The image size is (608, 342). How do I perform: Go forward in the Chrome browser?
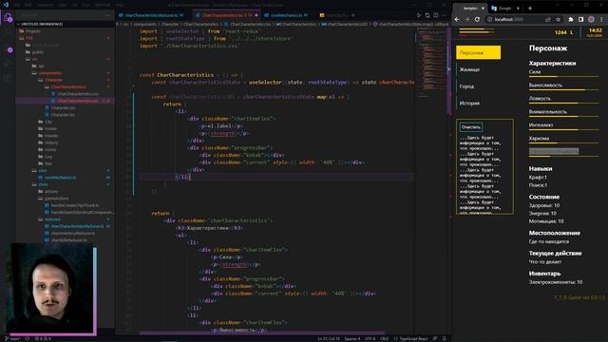(466, 19)
